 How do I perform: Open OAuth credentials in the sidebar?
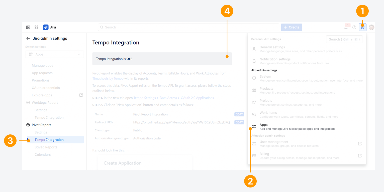(x=46, y=88)
